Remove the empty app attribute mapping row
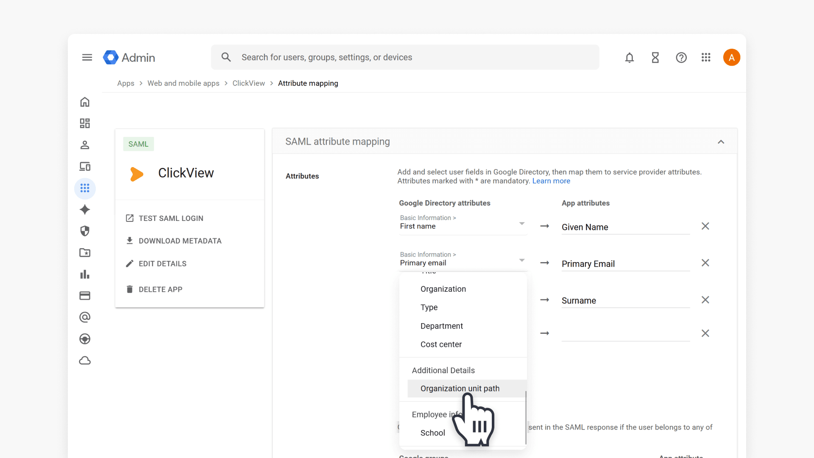The width and height of the screenshot is (814, 458). pyautogui.click(x=705, y=333)
